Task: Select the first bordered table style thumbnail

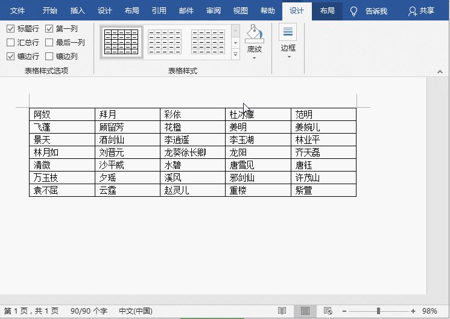Action: 121,42
